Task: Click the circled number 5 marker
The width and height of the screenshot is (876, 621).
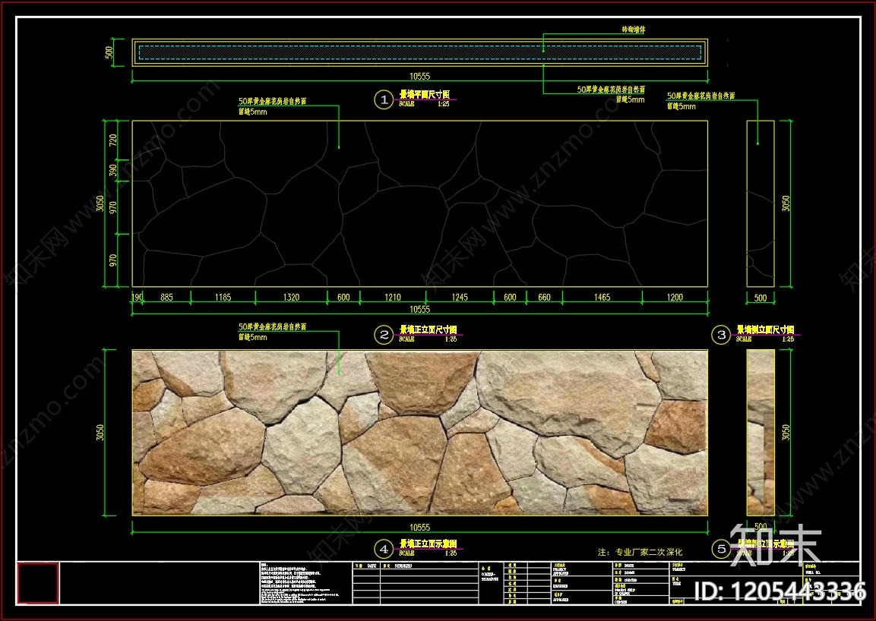Action: 720,548
